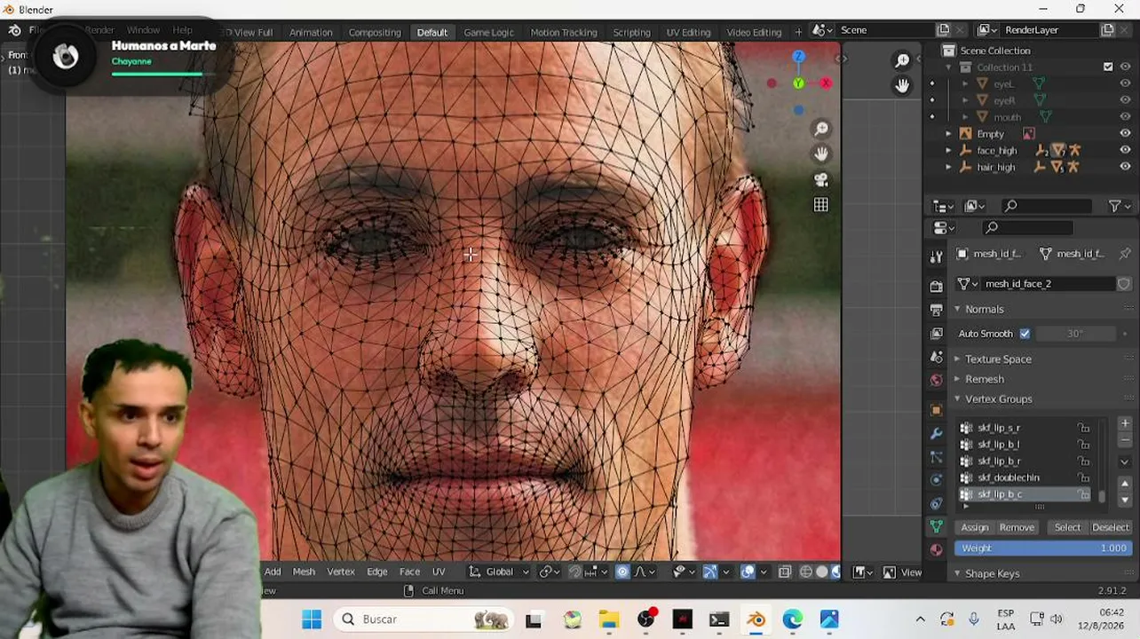Click the Remove vertex group button
Viewport: 1140px width, 639px height.
[1017, 528]
